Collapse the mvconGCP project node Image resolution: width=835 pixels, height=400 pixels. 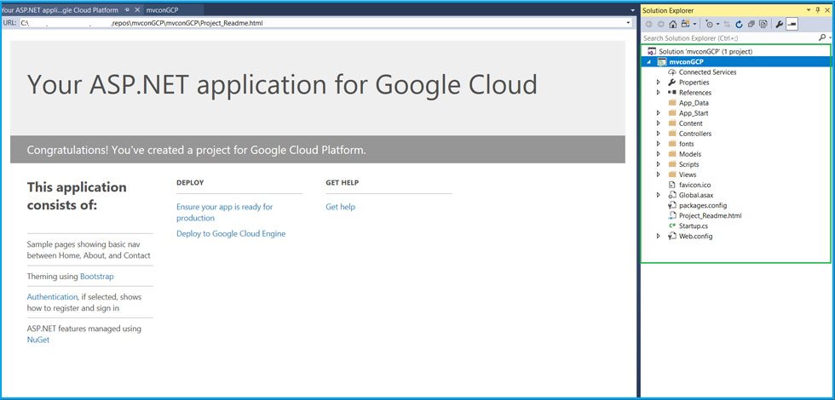coord(648,62)
